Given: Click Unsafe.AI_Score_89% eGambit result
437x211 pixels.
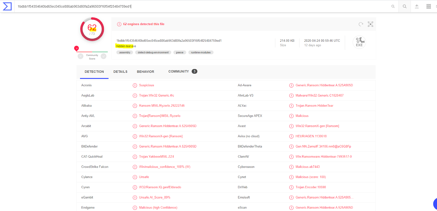Looking at the screenshot, I should click(155, 197).
